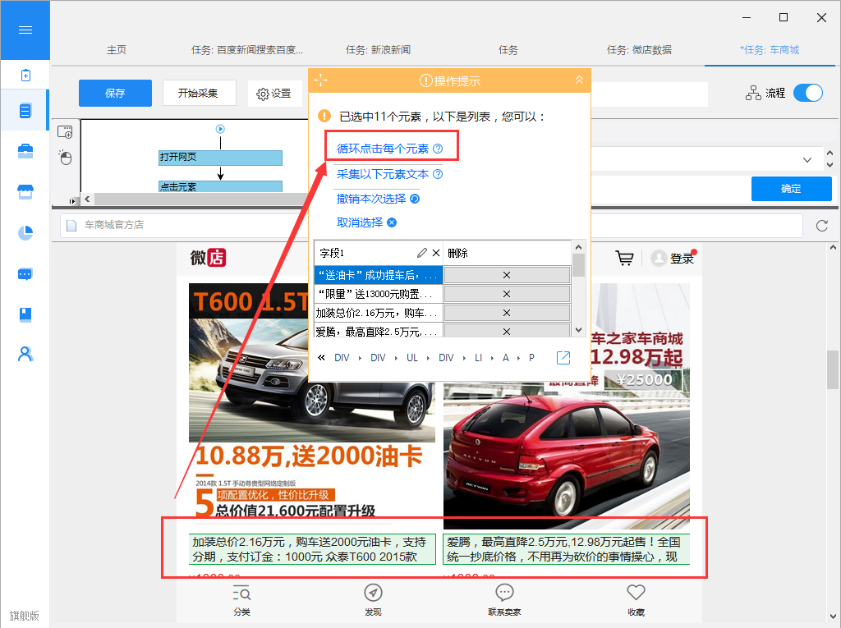Select the 打开网页 flow step

pyautogui.click(x=220, y=158)
